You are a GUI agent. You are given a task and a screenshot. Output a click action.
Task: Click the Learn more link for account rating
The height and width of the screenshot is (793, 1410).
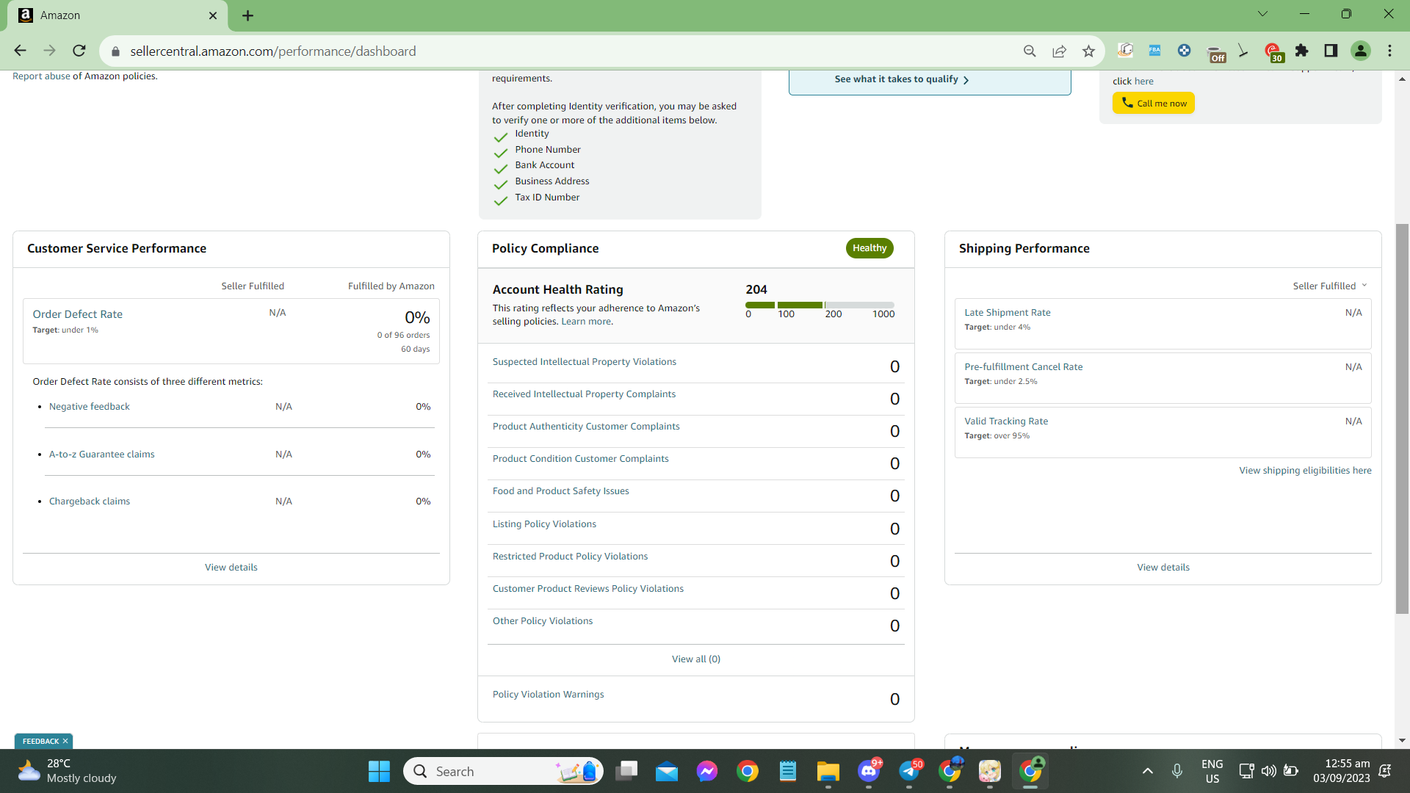click(x=586, y=322)
